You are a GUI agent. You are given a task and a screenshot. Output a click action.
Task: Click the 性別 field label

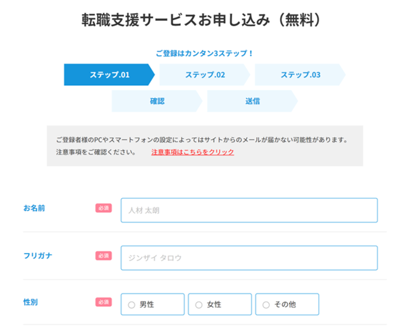pyautogui.click(x=30, y=302)
